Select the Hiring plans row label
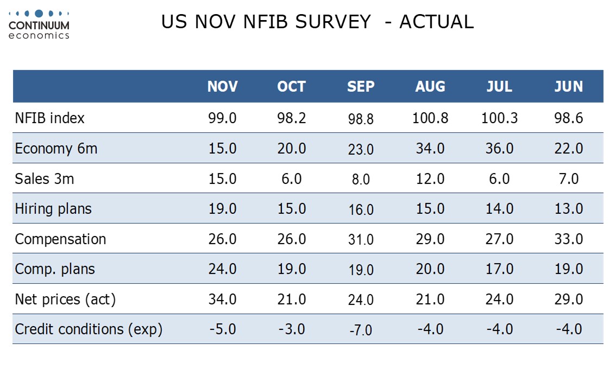This screenshot has height=369, width=616. point(53,209)
